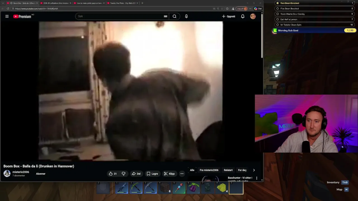Click the misterix2006 channel avatar
The image size is (358, 201).
pos(7,173)
